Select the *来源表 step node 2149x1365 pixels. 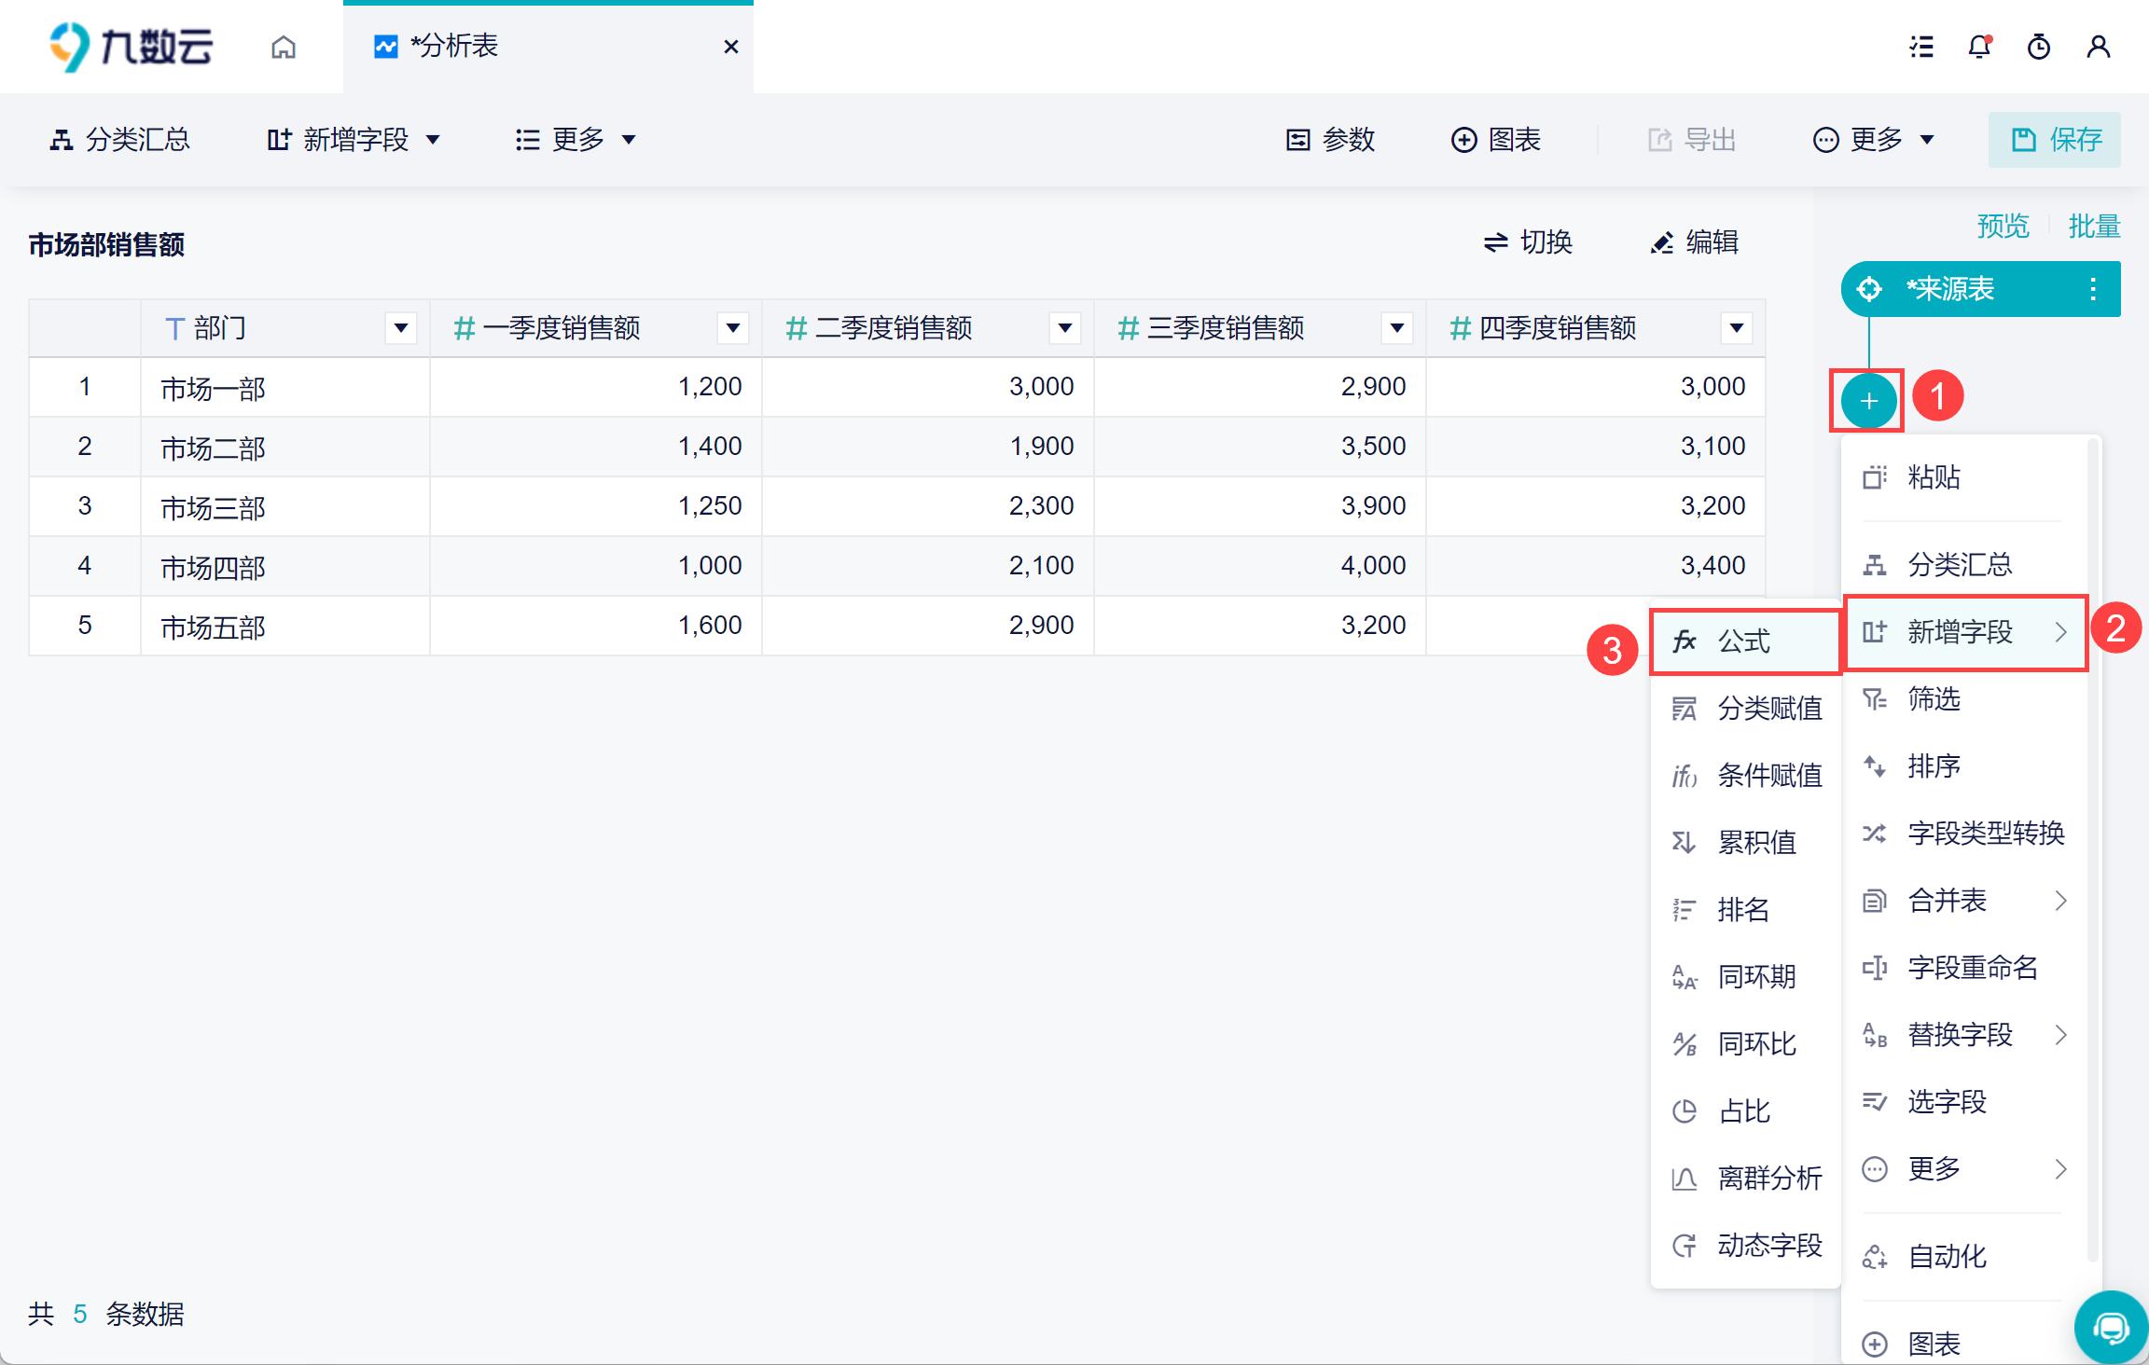coord(1981,289)
